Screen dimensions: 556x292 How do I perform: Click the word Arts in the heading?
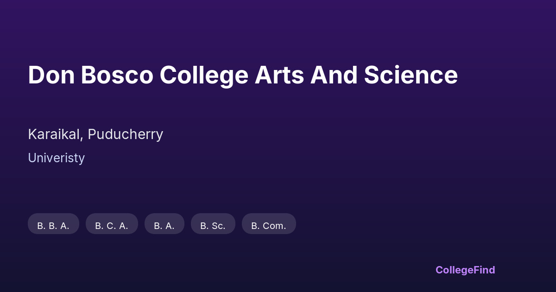pos(279,75)
